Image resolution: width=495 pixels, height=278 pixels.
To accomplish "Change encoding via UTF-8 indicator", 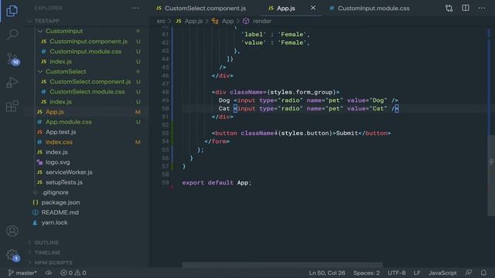I will tap(397, 273).
